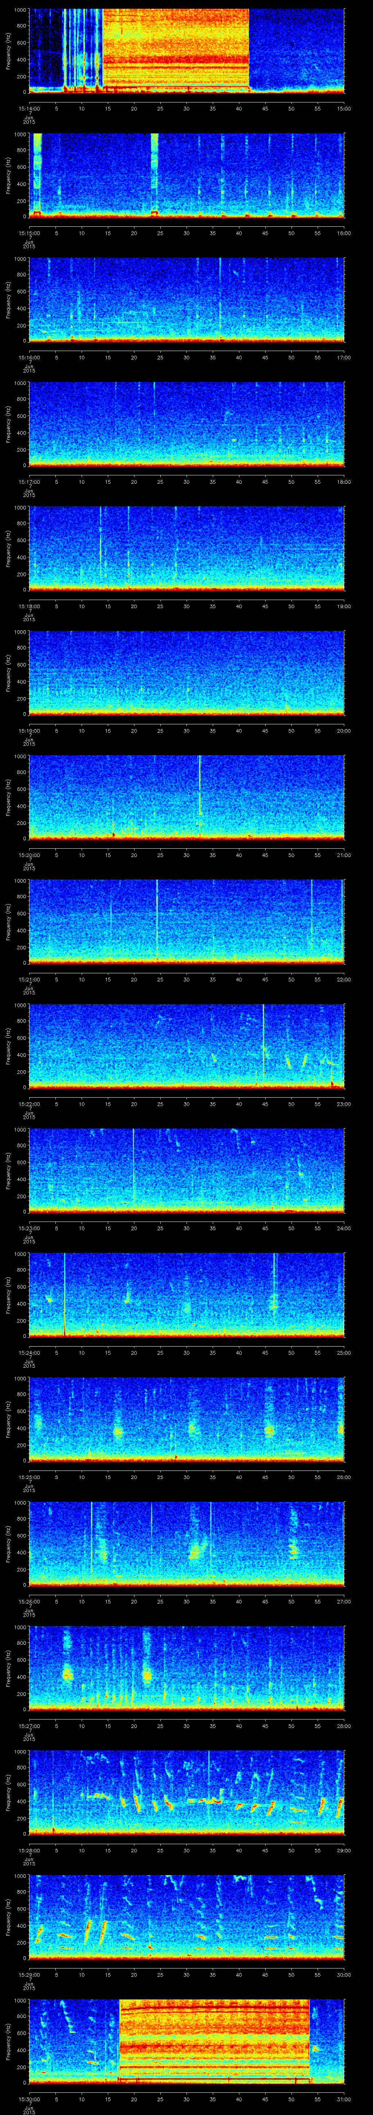373x2115 pixels.
Task: Click the 15:27:00 start time label
Action: [30, 1726]
